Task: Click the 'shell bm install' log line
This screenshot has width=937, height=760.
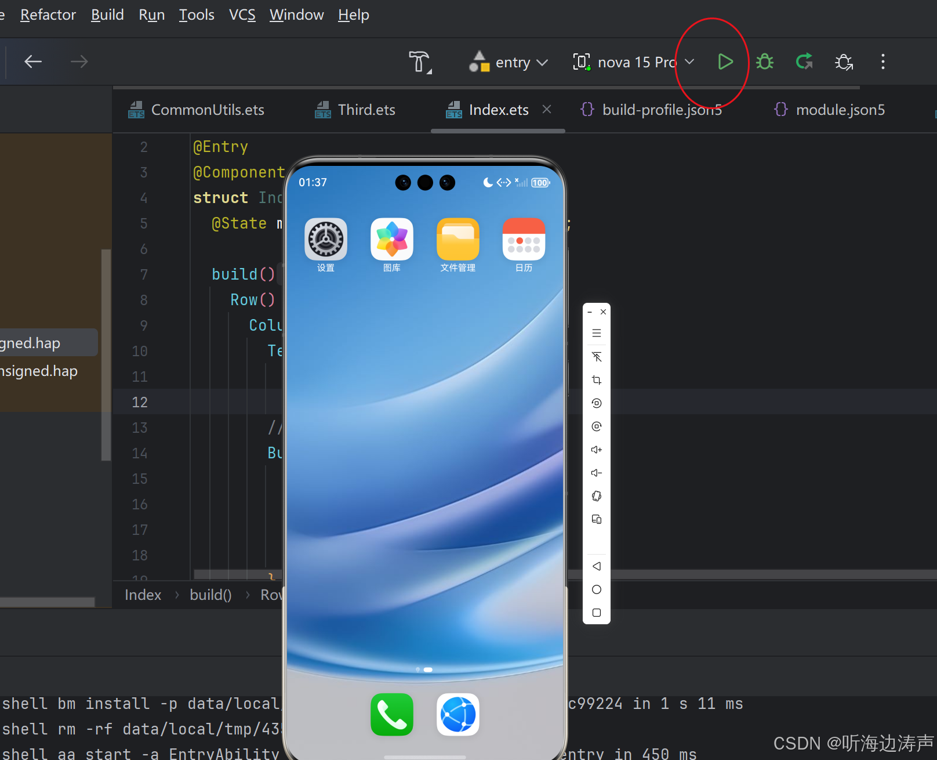Action: point(141,704)
